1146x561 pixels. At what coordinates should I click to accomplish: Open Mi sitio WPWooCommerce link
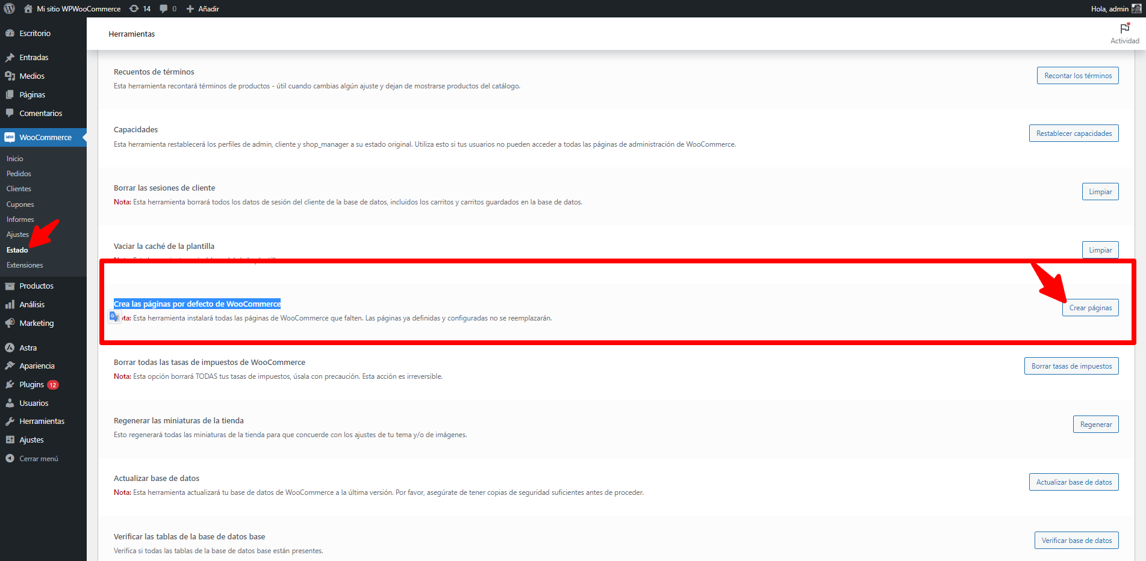point(78,8)
